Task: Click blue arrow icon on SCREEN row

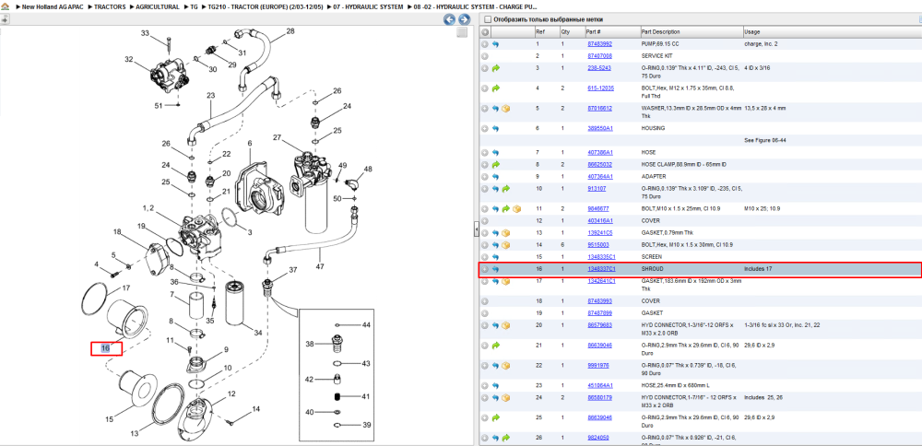Action: pyautogui.click(x=495, y=257)
